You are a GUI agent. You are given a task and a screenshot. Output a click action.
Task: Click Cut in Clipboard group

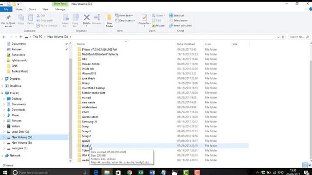coord(41,16)
